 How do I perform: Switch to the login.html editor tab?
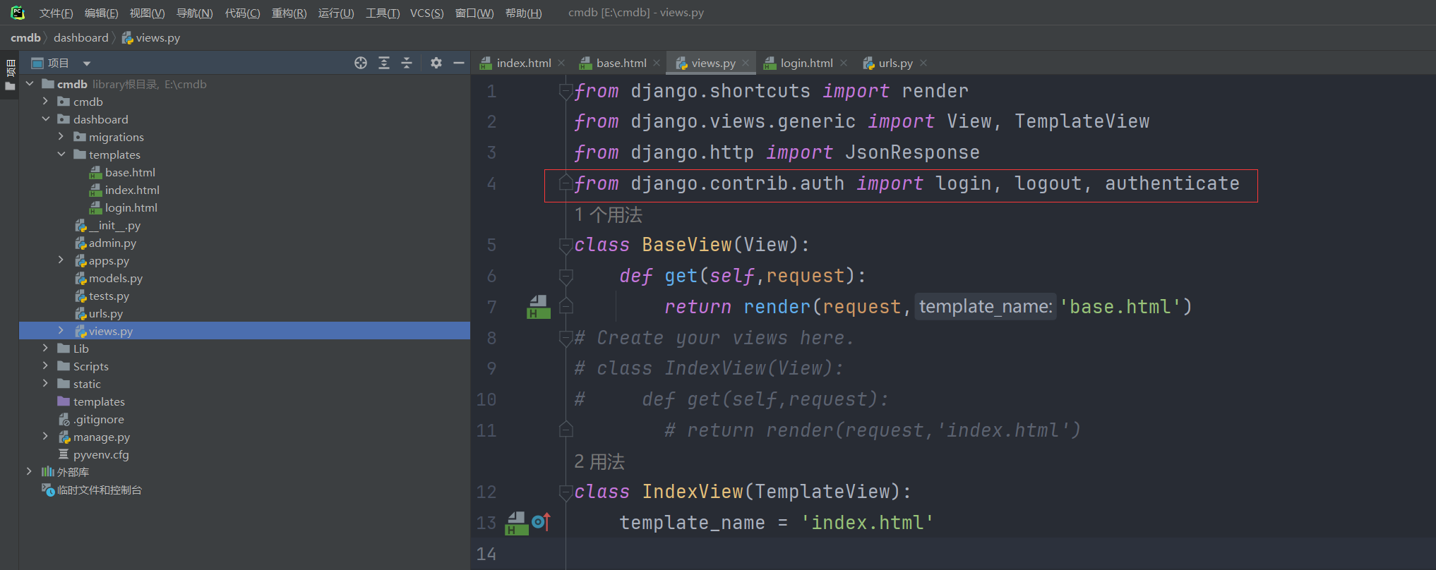[x=798, y=63]
